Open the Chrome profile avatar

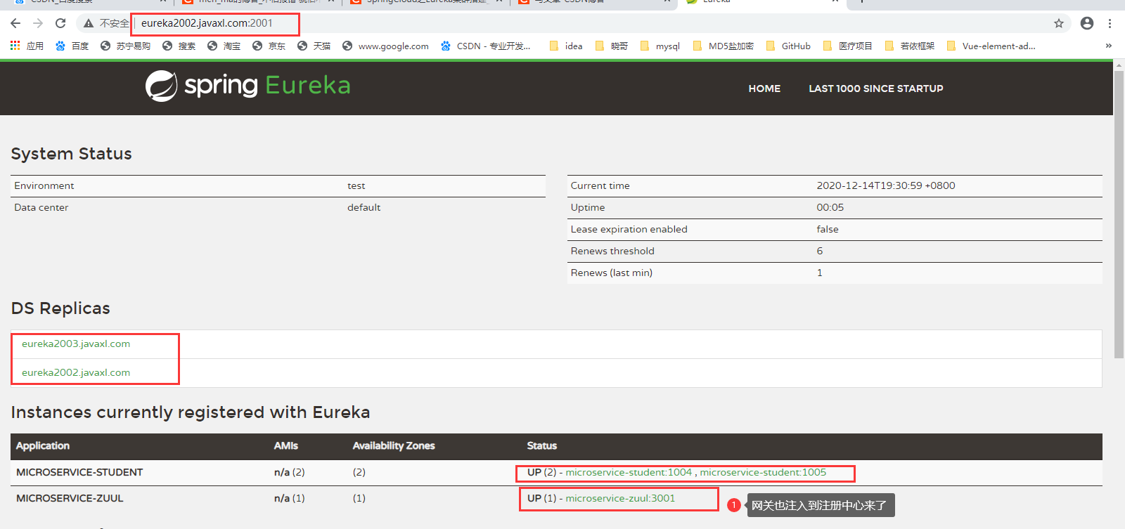[x=1087, y=23]
